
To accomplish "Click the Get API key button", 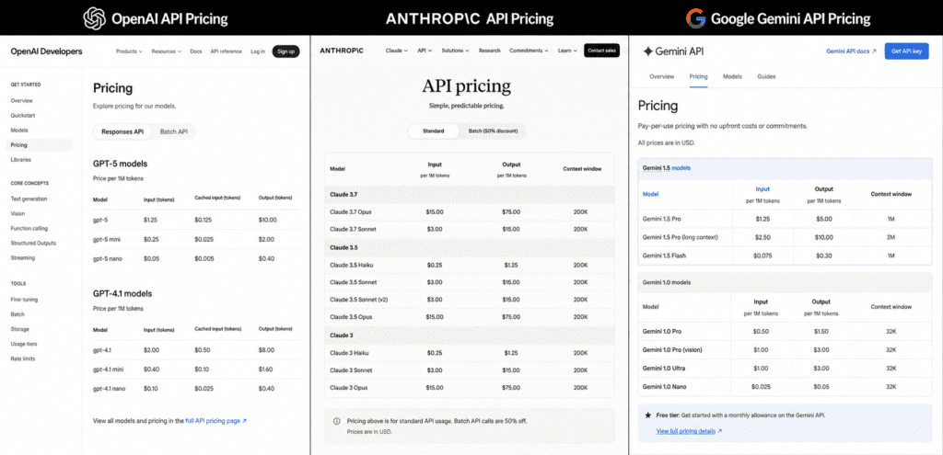I will (906, 51).
